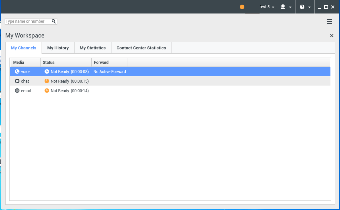This screenshot has height=210, width=340.
Task: Expand the dropdown arrow beside the headset icon
Action: [290, 7]
